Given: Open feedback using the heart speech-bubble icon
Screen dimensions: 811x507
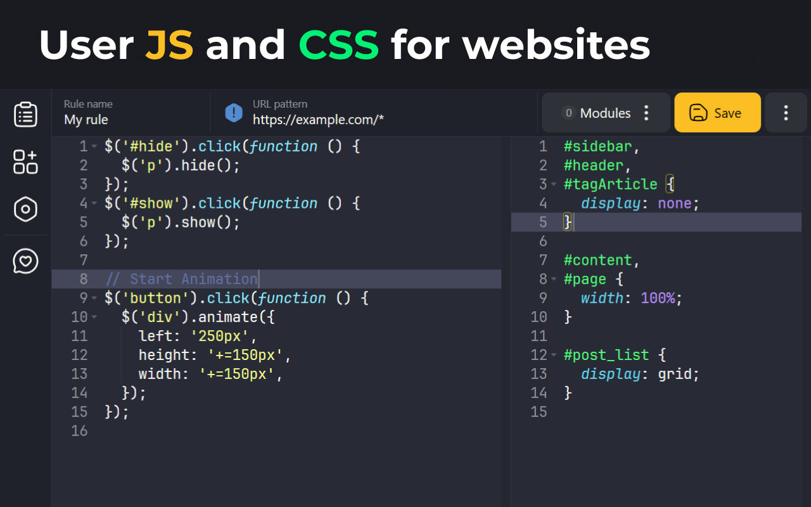Looking at the screenshot, I should click(x=25, y=260).
